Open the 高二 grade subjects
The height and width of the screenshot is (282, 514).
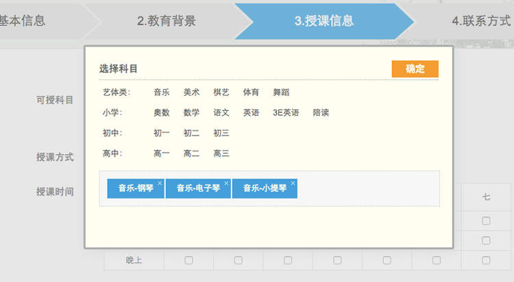click(x=191, y=153)
